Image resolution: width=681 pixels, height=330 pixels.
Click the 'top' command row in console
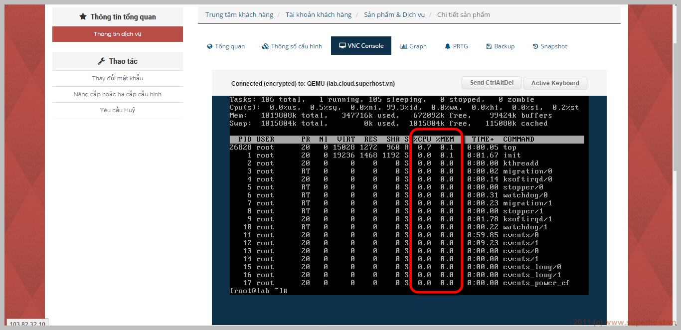coord(407,148)
